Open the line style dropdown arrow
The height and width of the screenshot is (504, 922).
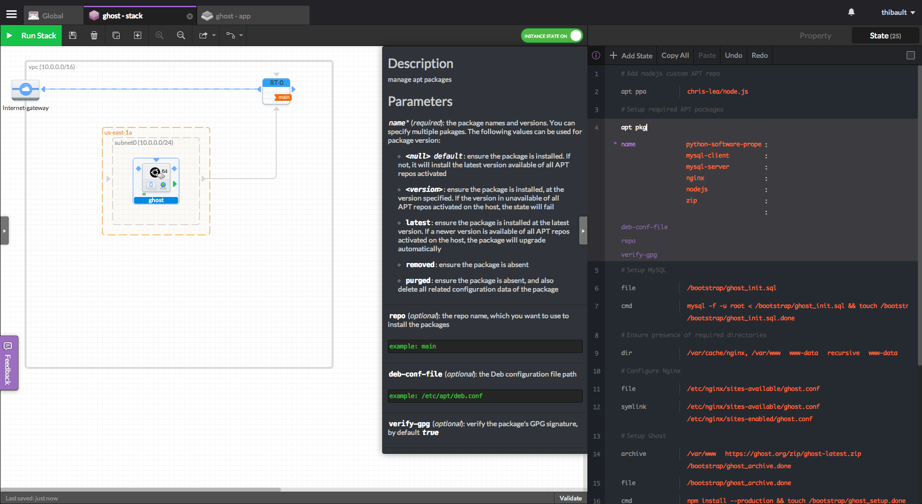point(241,35)
